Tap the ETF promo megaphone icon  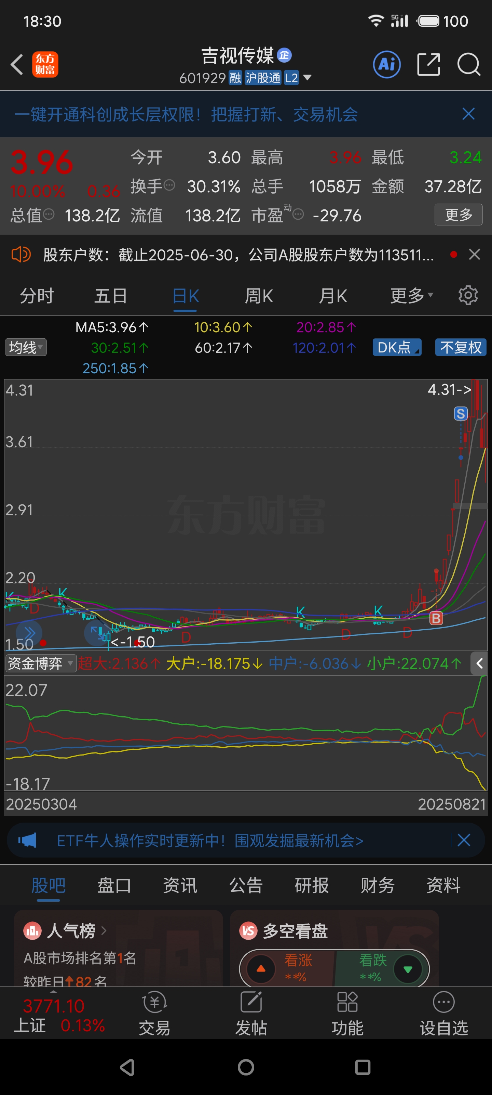pyautogui.click(x=27, y=840)
